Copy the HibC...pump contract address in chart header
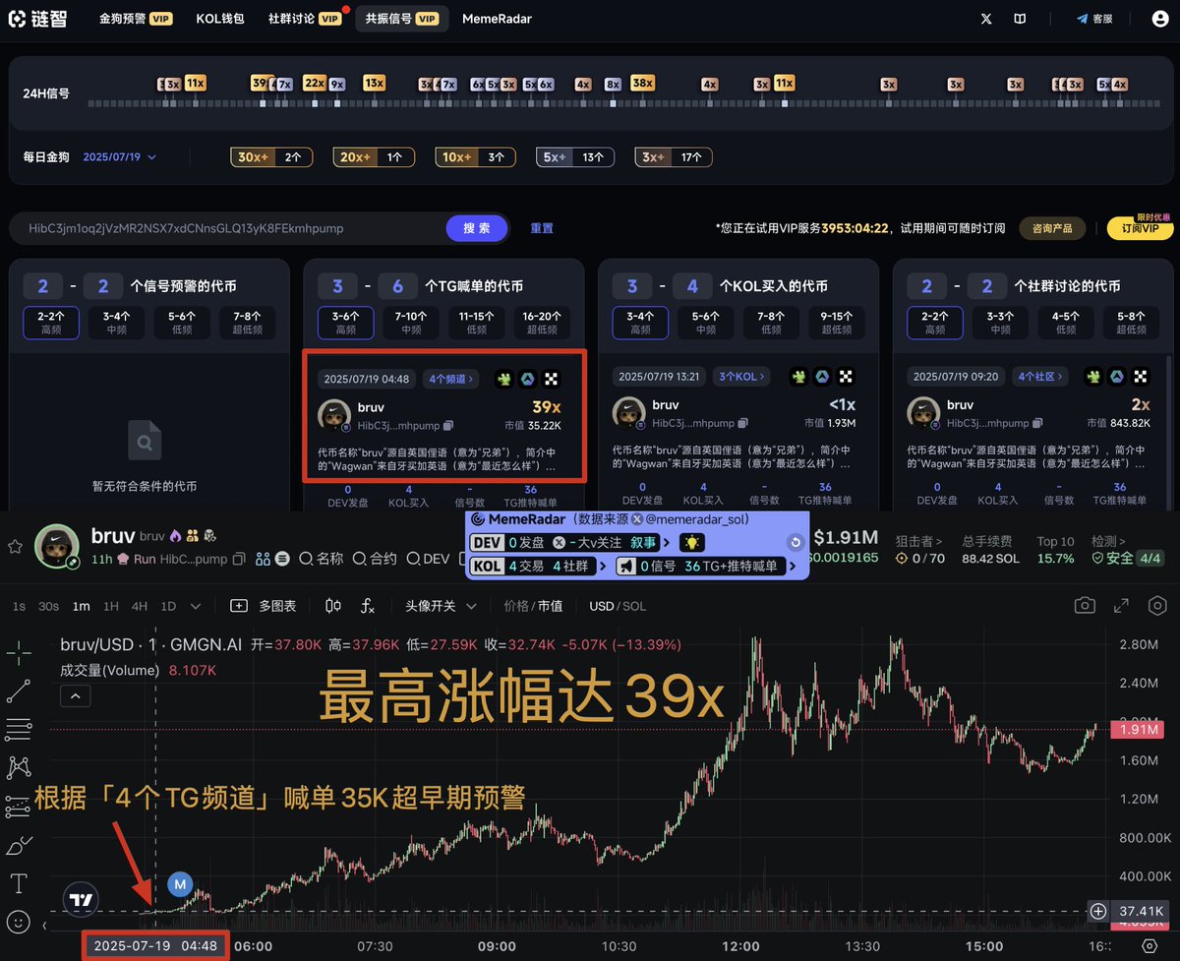This screenshot has height=961, width=1180. pyautogui.click(x=237, y=559)
